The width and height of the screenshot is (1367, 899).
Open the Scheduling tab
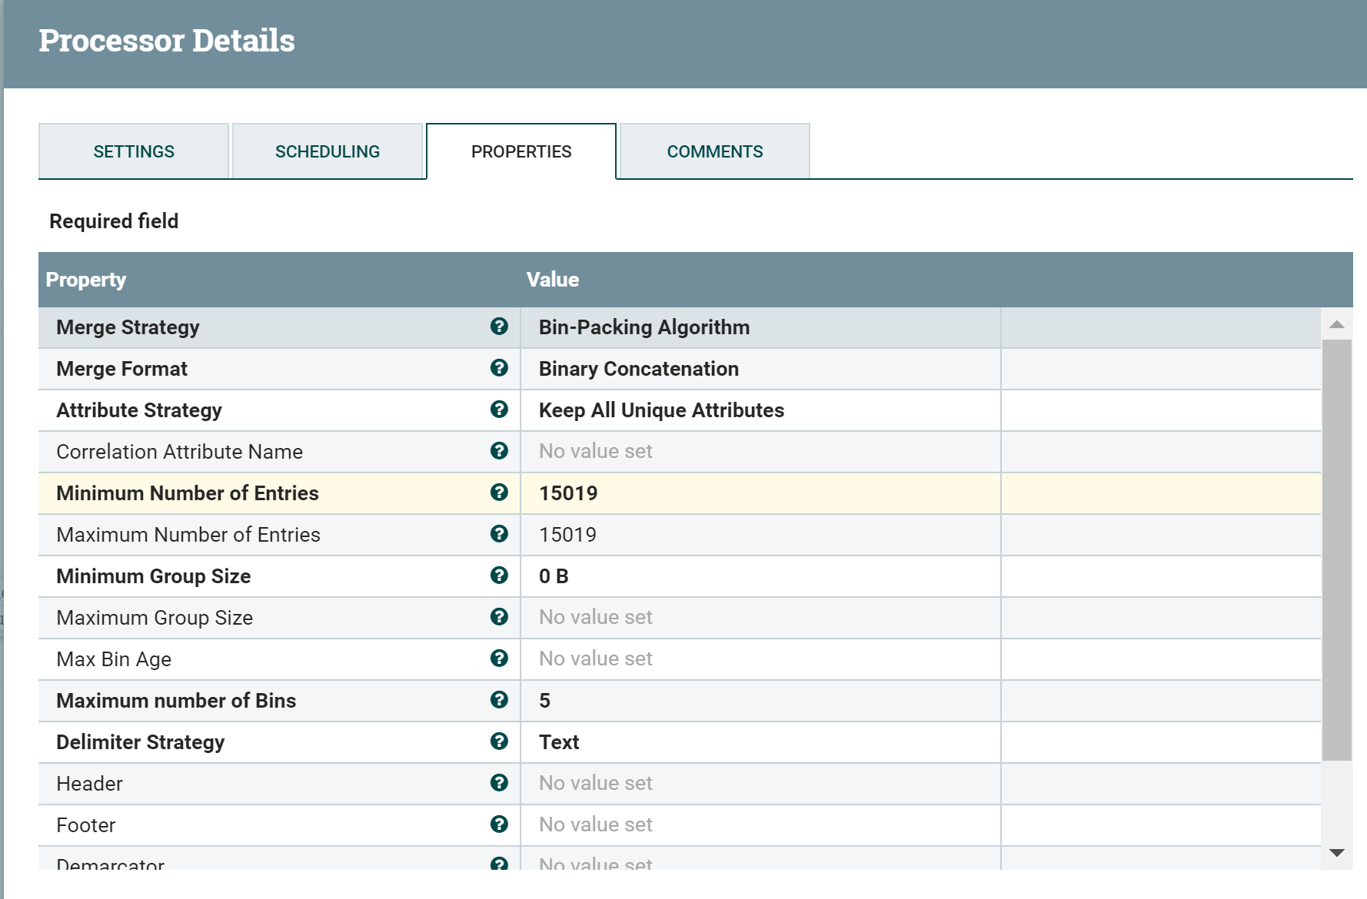coord(328,151)
